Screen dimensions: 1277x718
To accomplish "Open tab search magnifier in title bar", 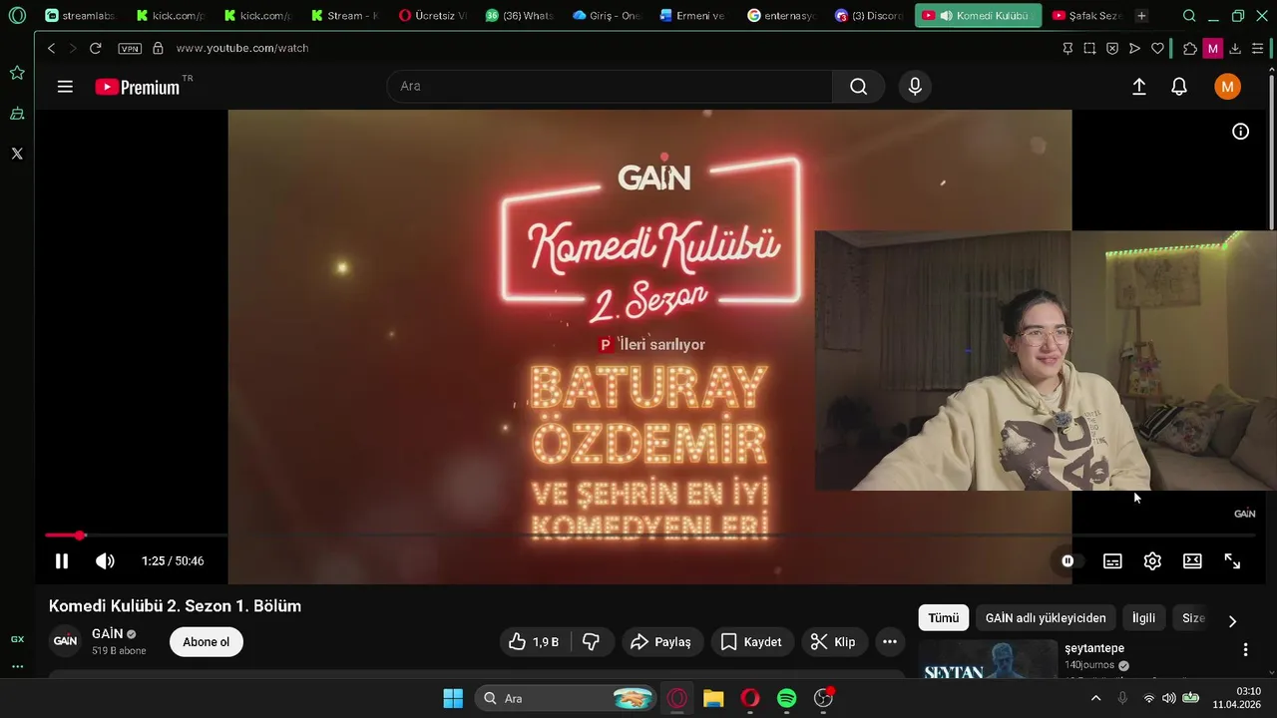I will pos(1189,16).
